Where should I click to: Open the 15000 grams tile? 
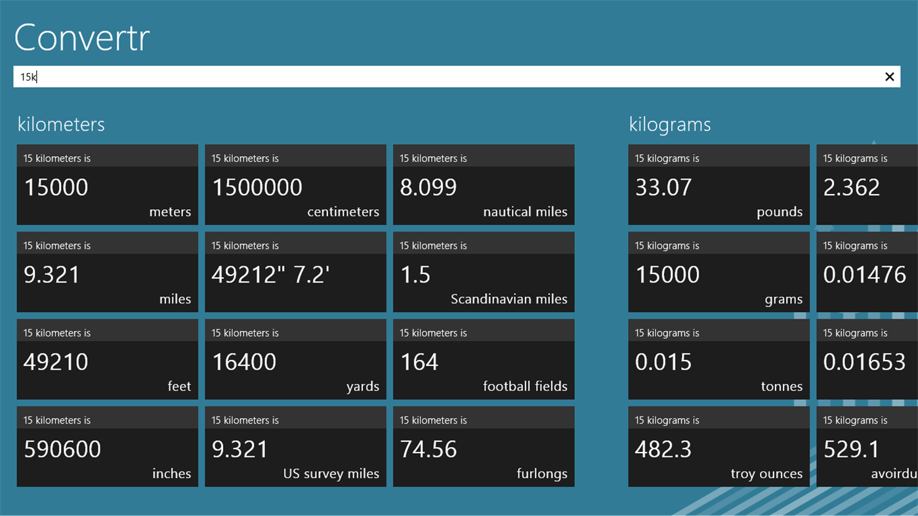(719, 271)
